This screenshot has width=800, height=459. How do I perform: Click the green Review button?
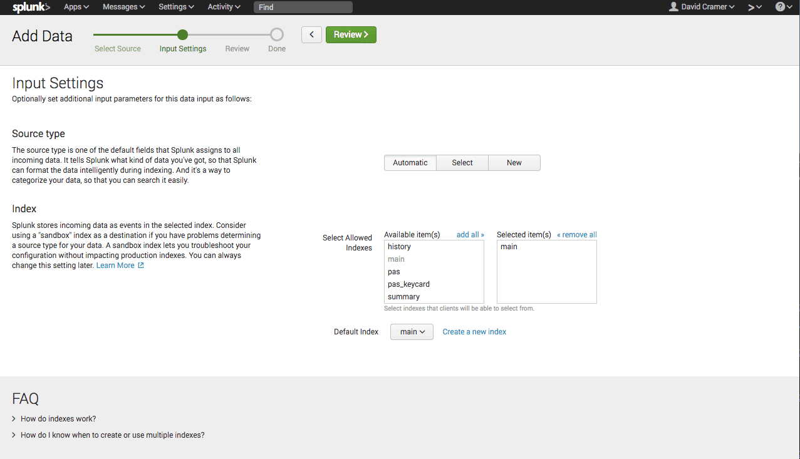pos(350,34)
